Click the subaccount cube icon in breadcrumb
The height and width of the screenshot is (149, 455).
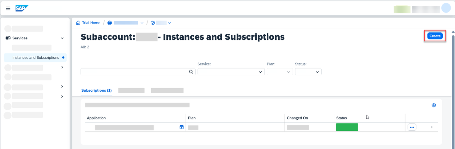coord(153,23)
